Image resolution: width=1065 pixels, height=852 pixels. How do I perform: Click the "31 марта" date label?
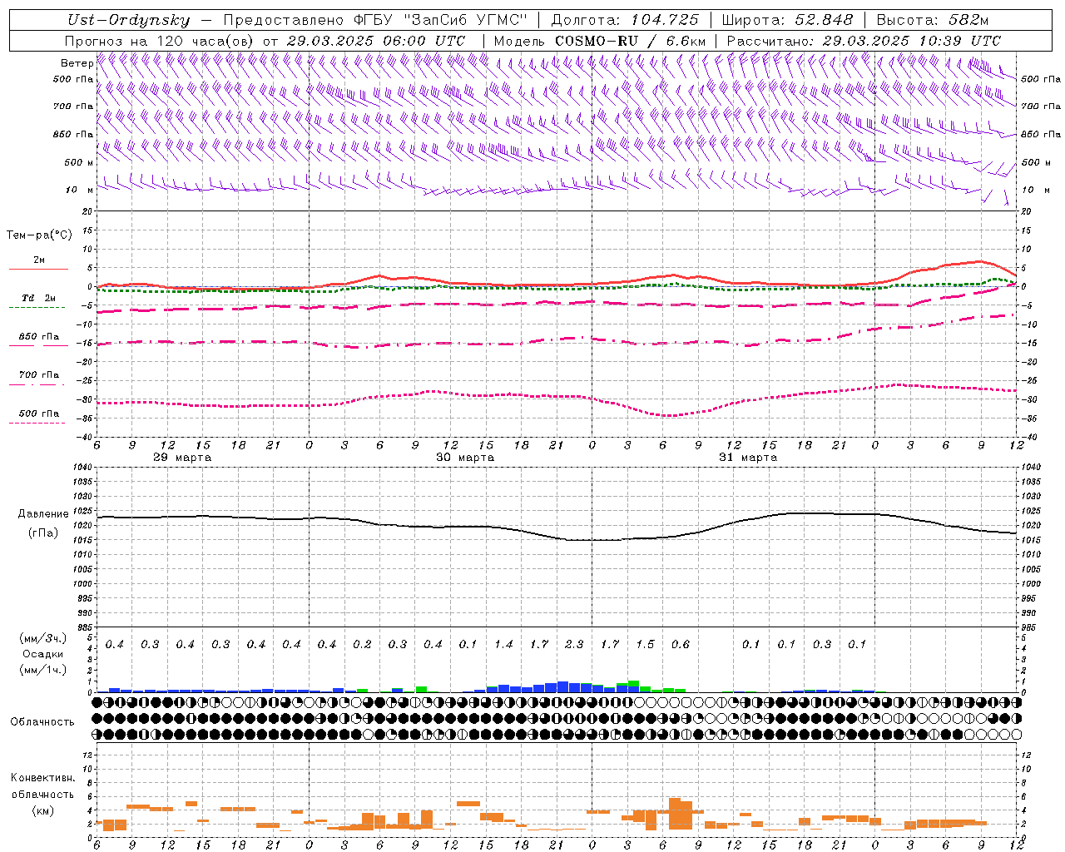(x=748, y=458)
